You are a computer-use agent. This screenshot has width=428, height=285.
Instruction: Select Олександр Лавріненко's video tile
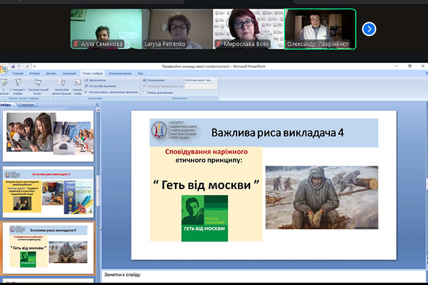[x=320, y=29]
